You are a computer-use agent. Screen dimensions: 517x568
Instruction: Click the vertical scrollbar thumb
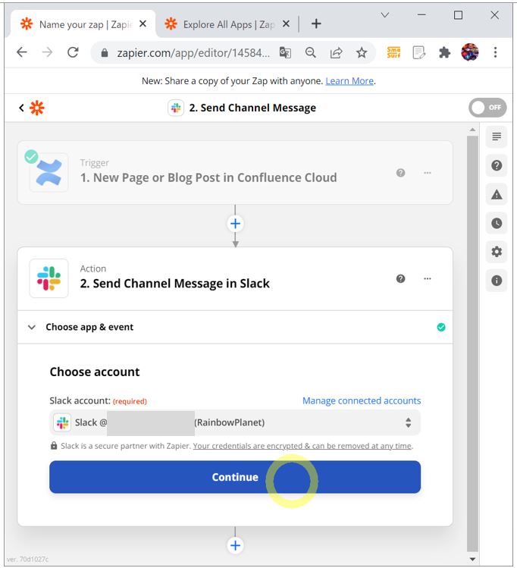472,343
